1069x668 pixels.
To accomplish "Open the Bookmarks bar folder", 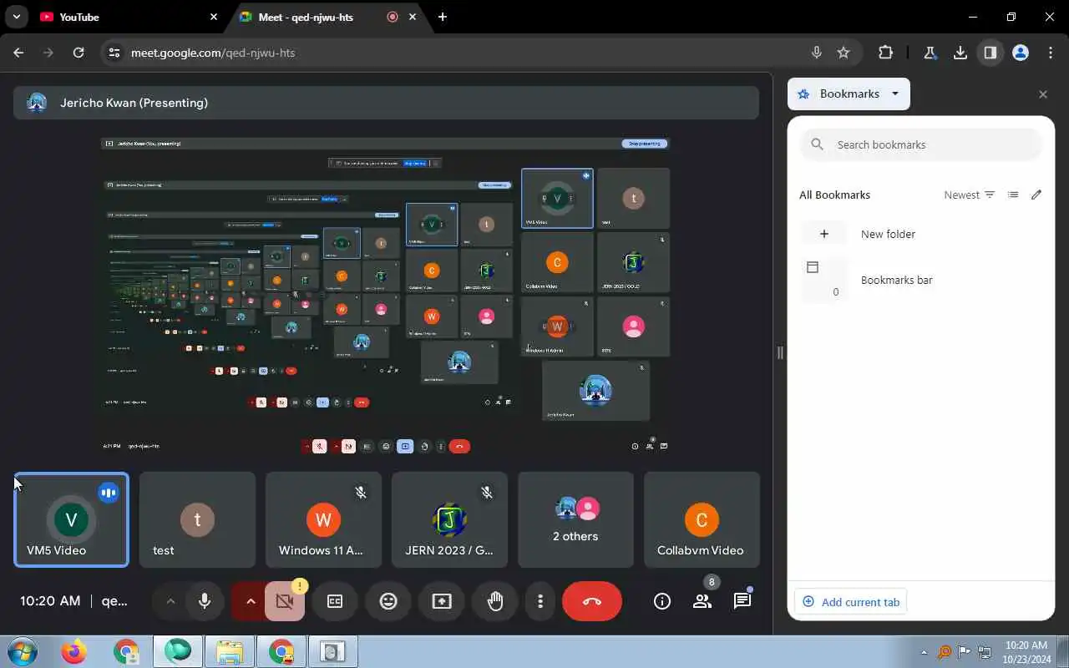I will [x=921, y=280].
